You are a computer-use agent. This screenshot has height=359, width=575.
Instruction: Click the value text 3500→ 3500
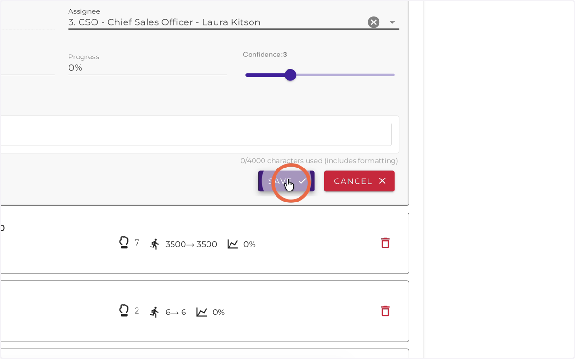191,244
